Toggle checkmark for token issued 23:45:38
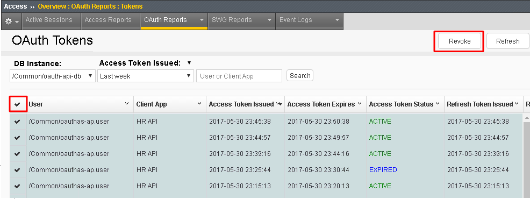This screenshot has width=530, height=199. tap(17, 122)
